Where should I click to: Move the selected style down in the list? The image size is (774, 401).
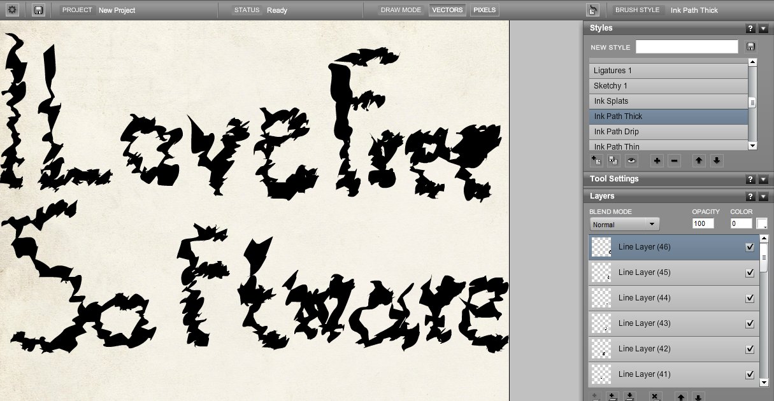pos(717,161)
